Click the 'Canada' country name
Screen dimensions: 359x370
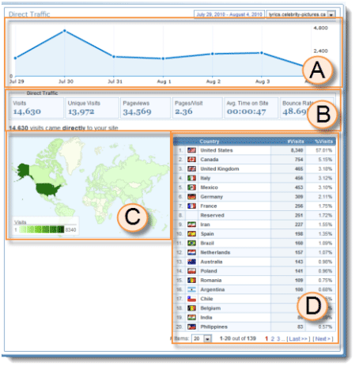(x=210, y=160)
